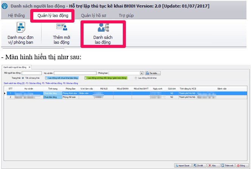Close the Danh sách người lao động tab
The height and width of the screenshot is (169, 251).
pos(29,67)
